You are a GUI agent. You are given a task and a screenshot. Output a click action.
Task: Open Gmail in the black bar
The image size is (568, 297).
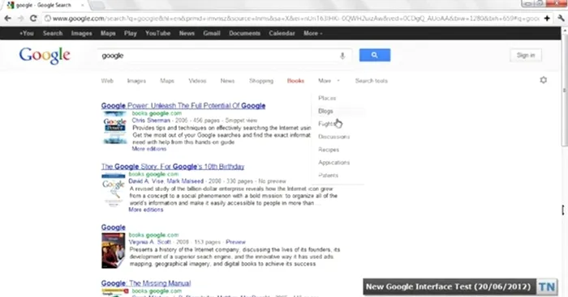[212, 33]
